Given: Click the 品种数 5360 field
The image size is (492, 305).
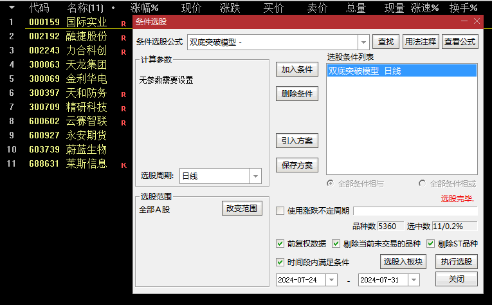Looking at the screenshot, I should tap(390, 226).
